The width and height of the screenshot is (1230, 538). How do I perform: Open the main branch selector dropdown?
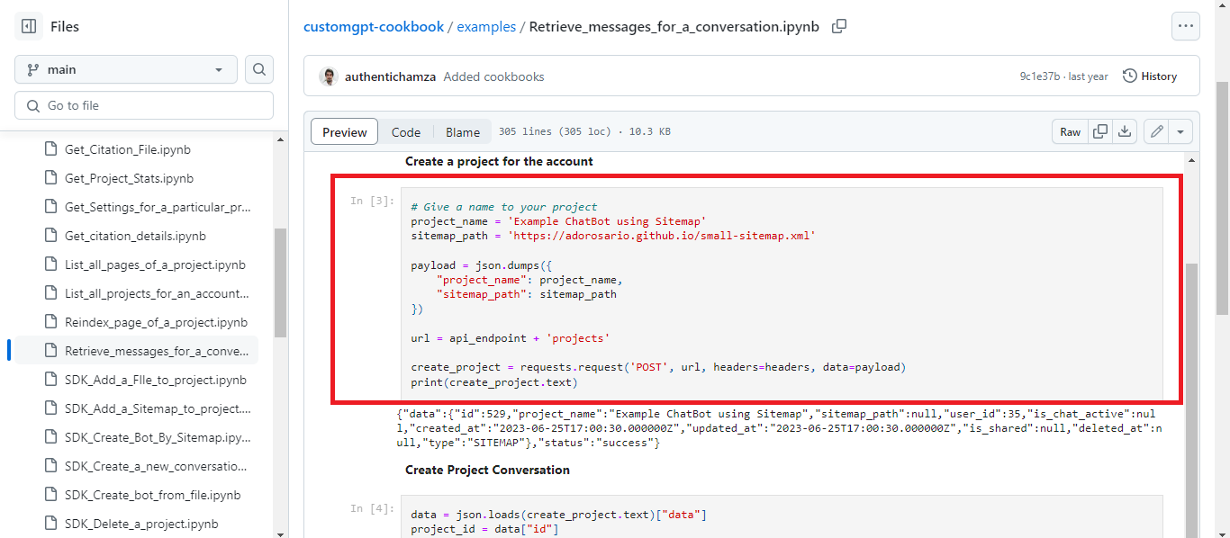point(125,69)
